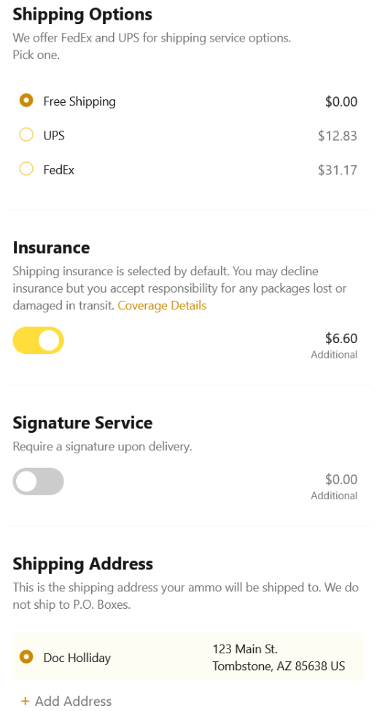This screenshot has height=711, width=377.
Task: Turn off the shipping Insurance toggle
Action: 38,341
